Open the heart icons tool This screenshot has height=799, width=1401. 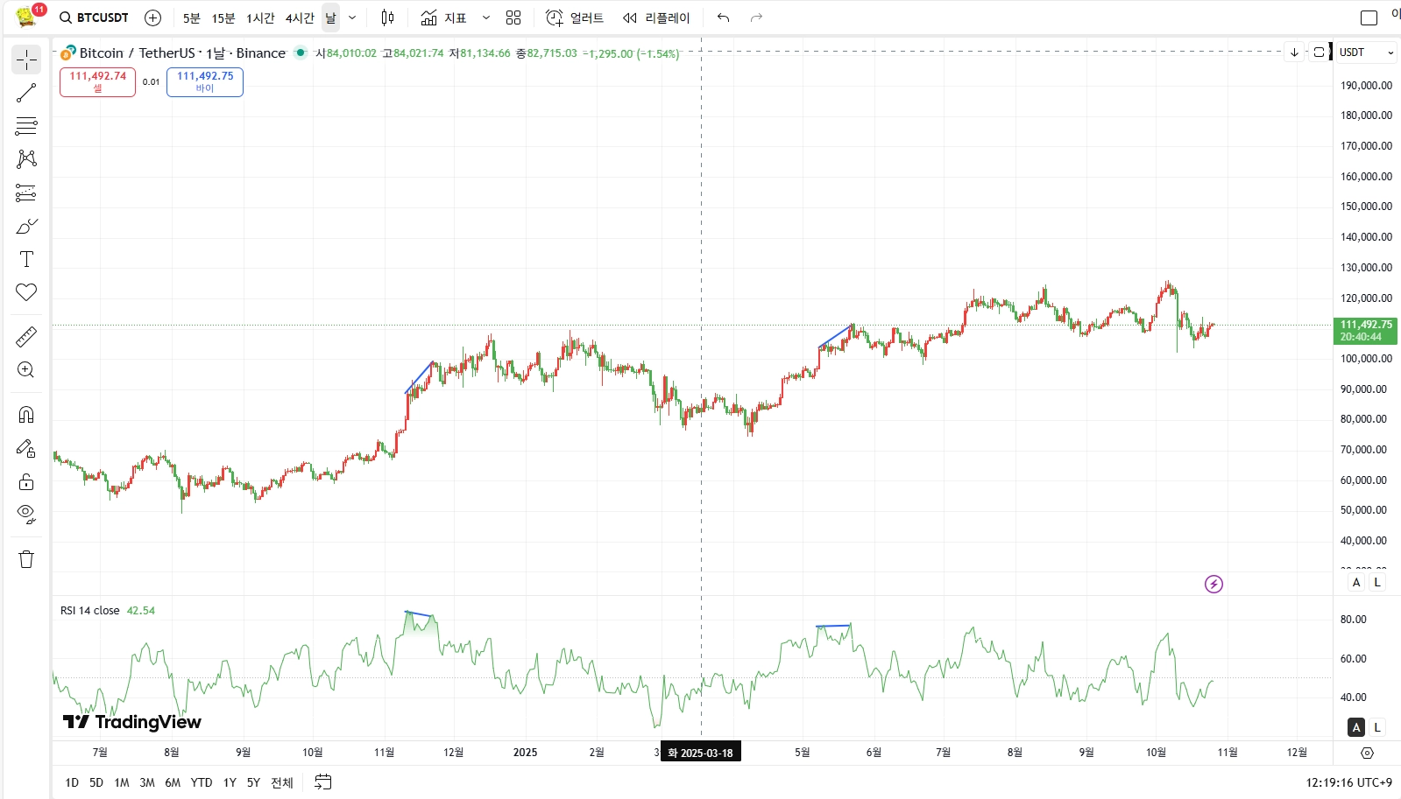(x=26, y=292)
